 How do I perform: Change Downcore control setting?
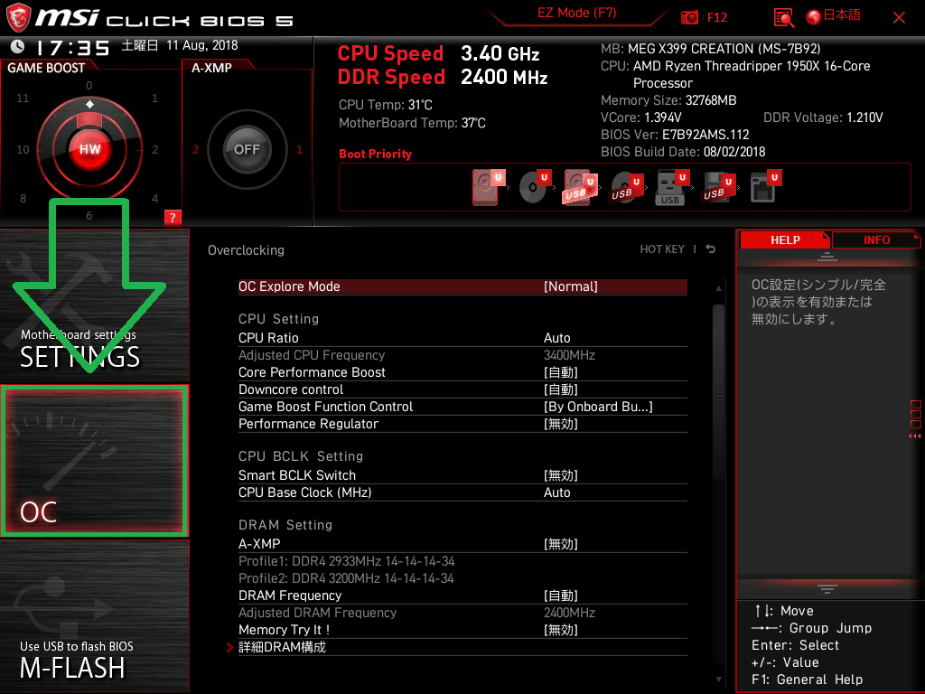(x=462, y=389)
